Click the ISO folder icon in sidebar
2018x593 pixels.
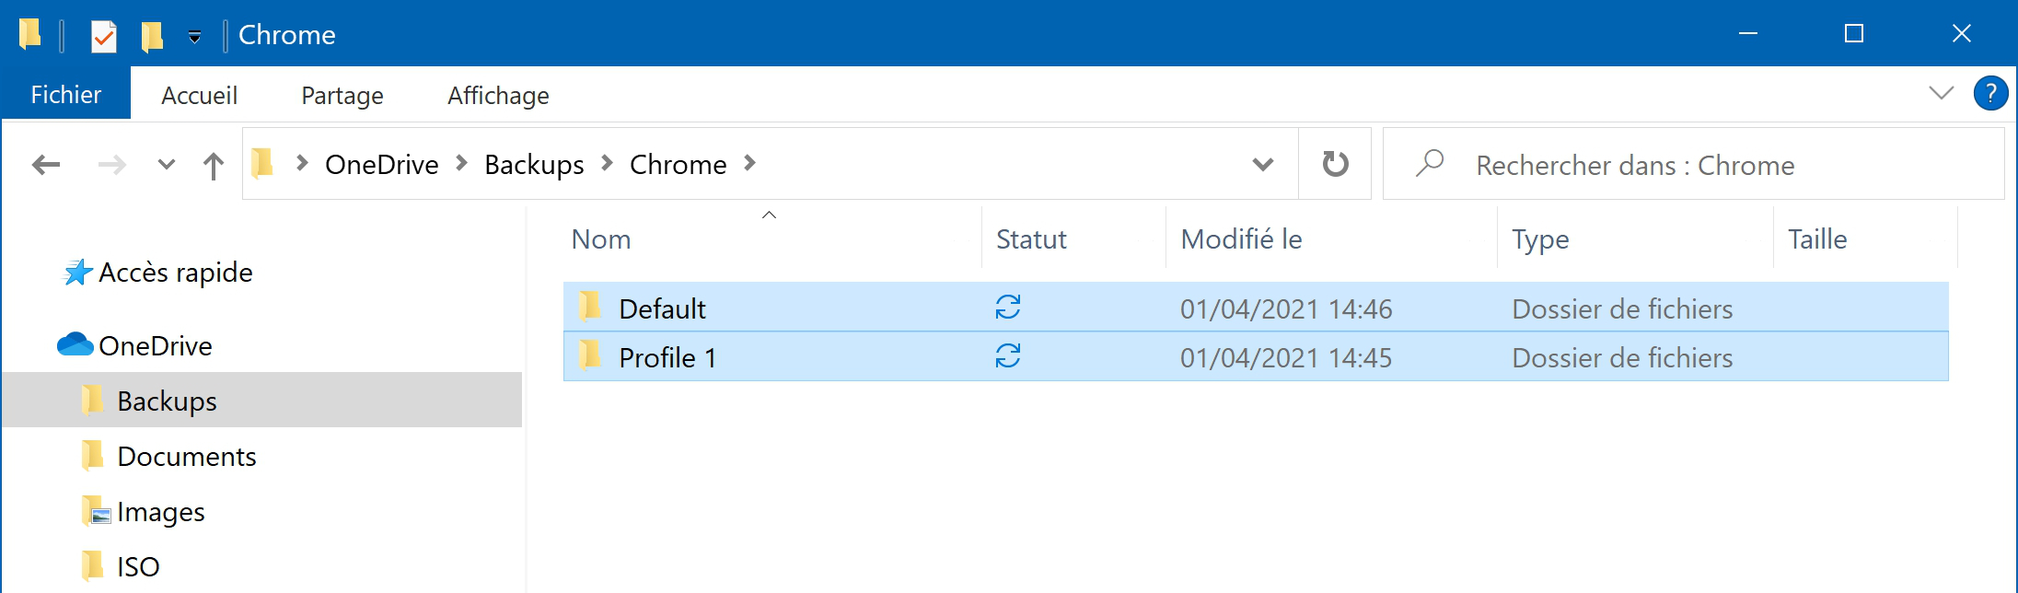[x=92, y=565]
